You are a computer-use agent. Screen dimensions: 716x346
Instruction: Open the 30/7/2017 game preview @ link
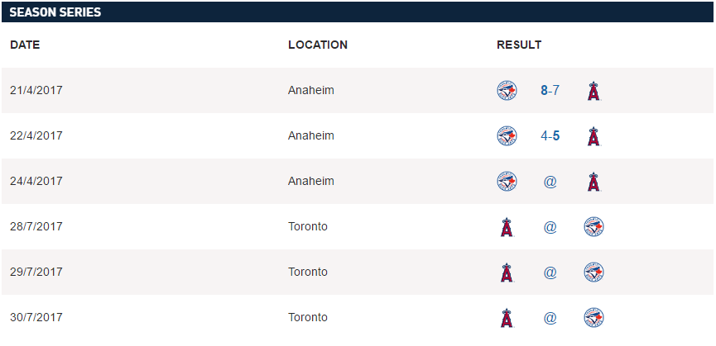click(550, 318)
